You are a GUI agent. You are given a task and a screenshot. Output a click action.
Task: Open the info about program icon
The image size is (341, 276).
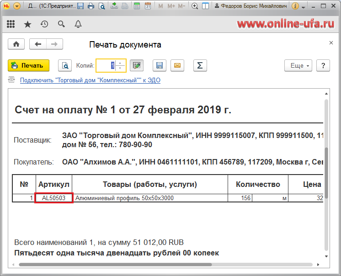point(295,6)
